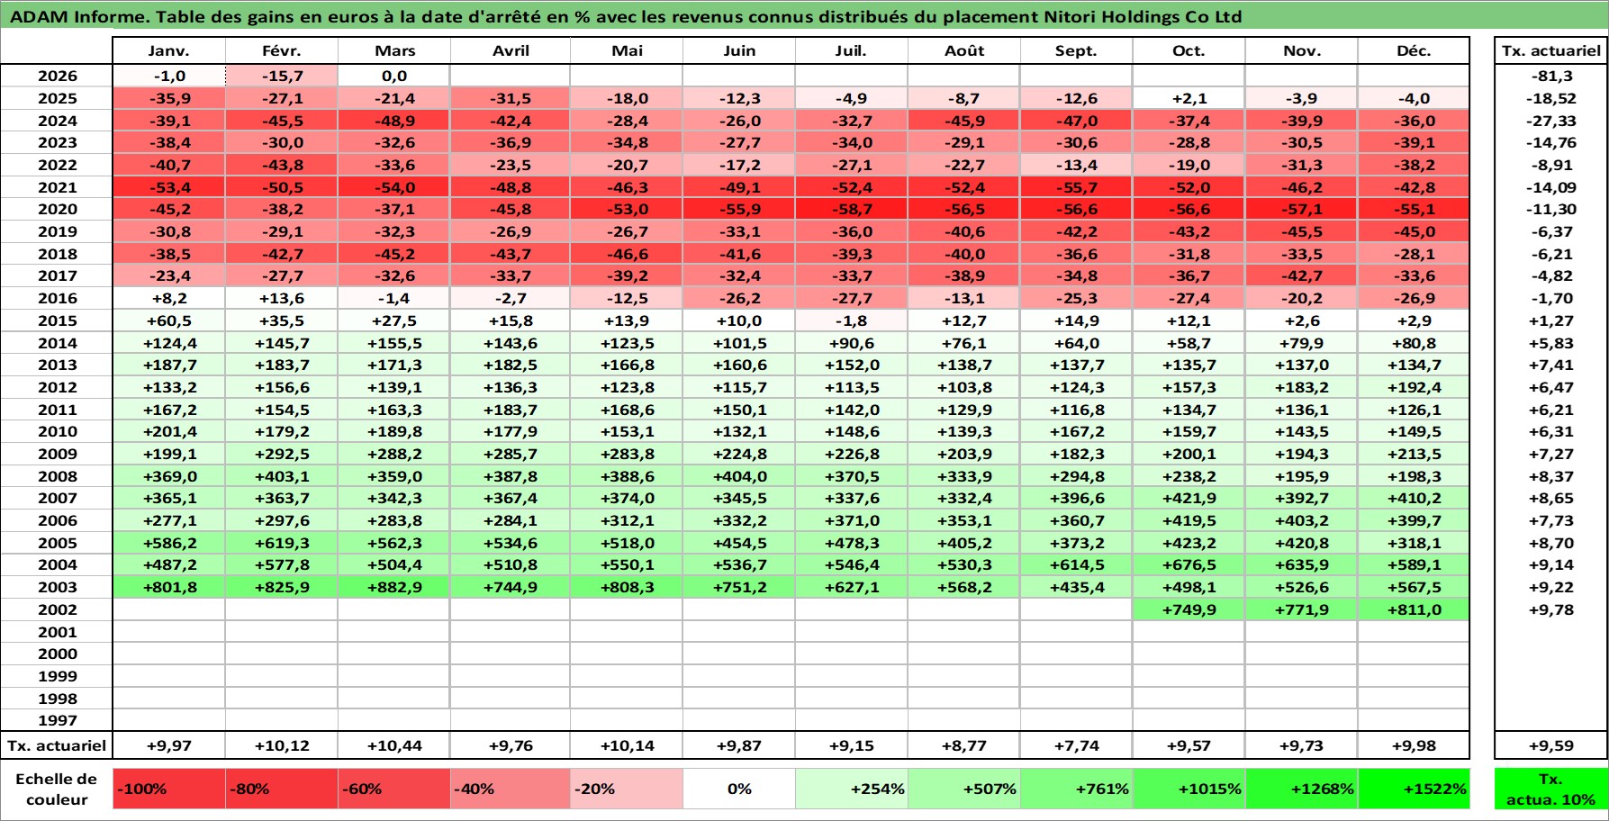Select the -60% color scale swatch
1609x821 pixels.
point(394,789)
